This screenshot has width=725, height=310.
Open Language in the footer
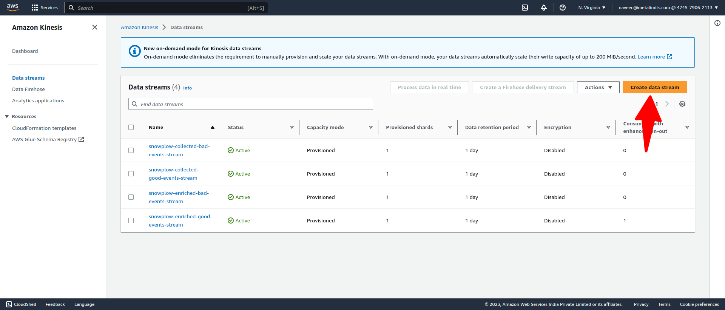click(84, 304)
